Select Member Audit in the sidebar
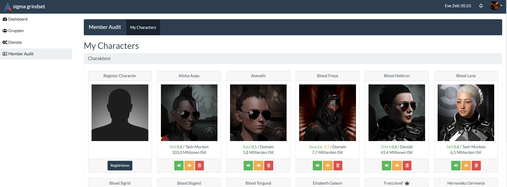The height and width of the screenshot is (187, 507). (36, 54)
